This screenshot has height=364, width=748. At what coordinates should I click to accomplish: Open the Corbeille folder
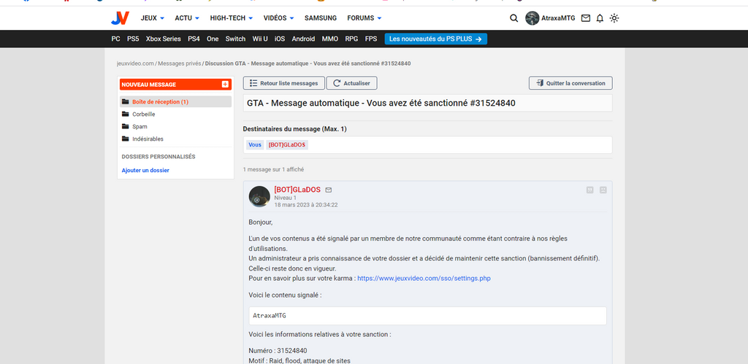[143, 115]
